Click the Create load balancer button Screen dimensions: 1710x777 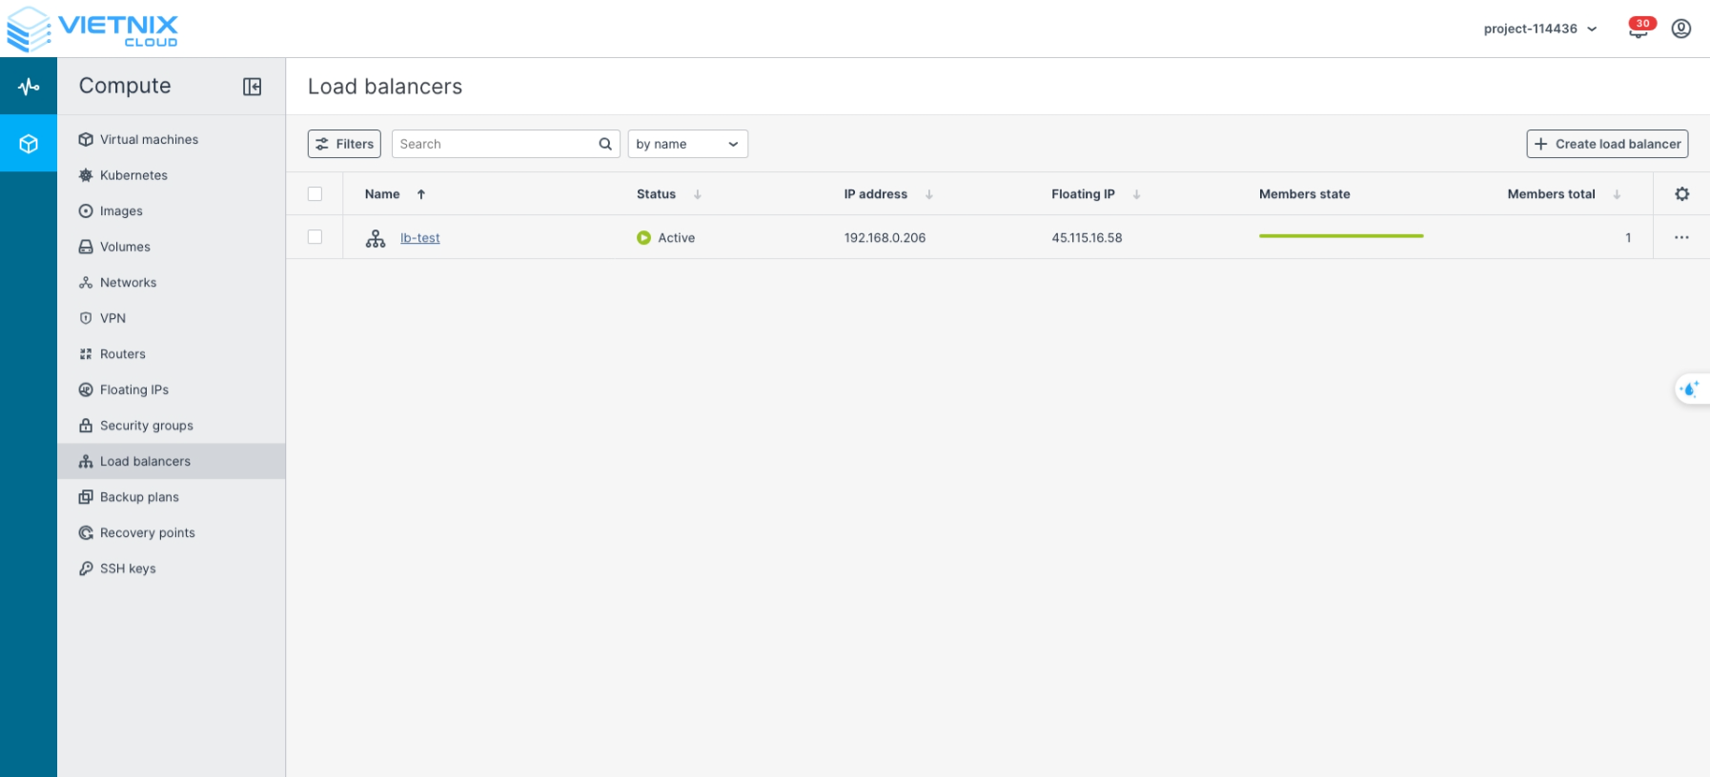(x=1607, y=144)
